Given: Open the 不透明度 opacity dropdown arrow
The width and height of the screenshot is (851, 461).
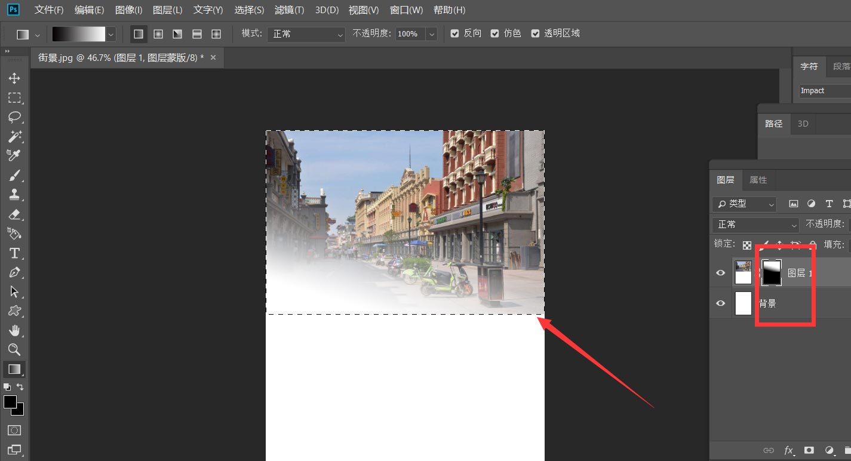Looking at the screenshot, I should click(431, 34).
